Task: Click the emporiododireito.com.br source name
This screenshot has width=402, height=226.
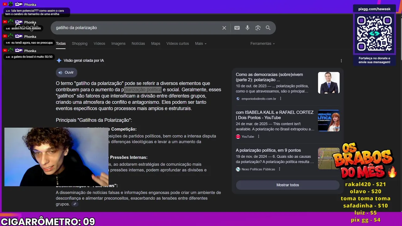Action: pyautogui.click(x=259, y=99)
